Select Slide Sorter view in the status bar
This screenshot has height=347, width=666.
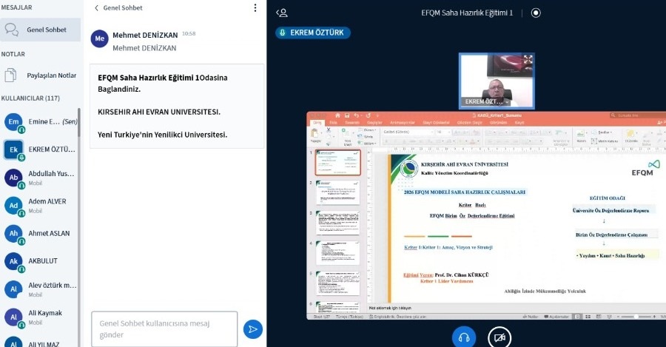coord(588,317)
